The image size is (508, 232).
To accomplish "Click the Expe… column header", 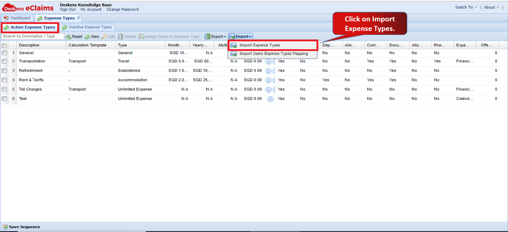I will point(465,45).
